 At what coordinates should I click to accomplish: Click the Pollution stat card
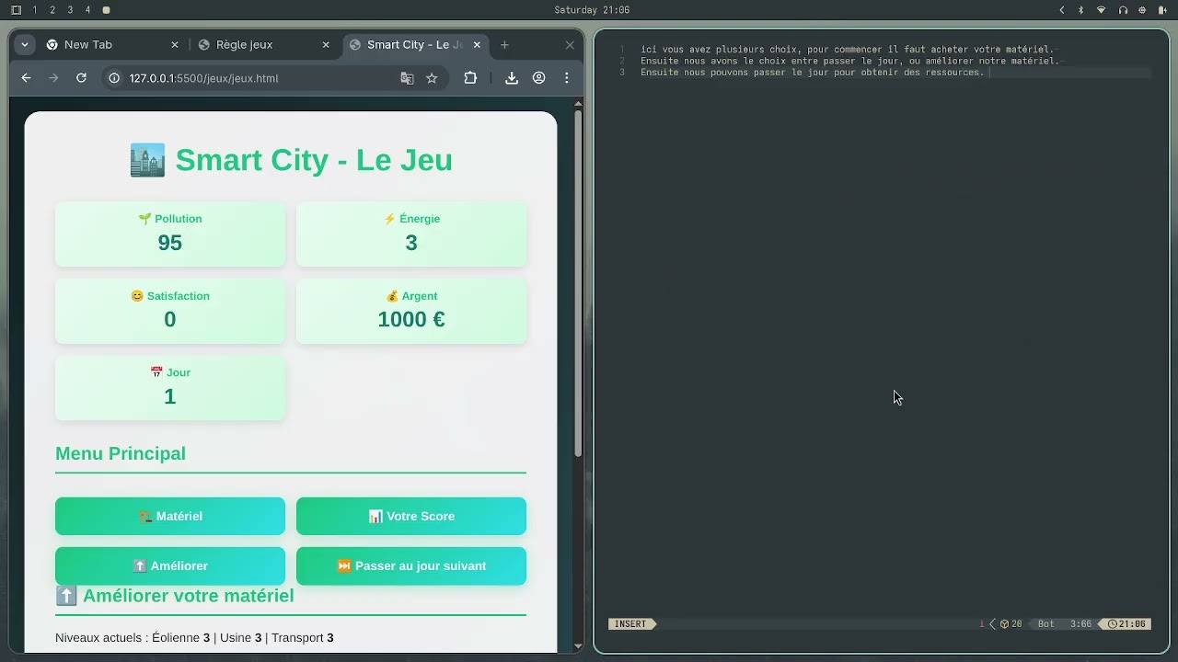click(170, 234)
